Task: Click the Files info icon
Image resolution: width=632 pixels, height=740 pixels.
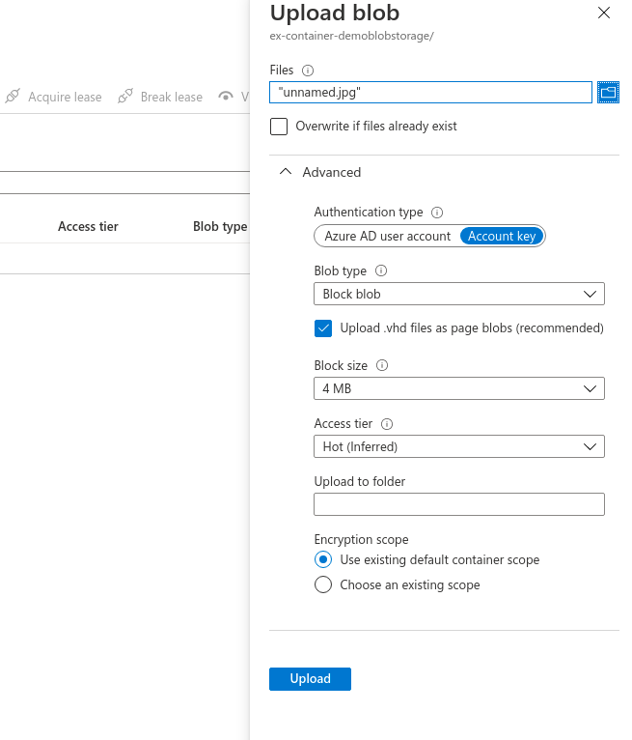Action: pyautogui.click(x=308, y=71)
